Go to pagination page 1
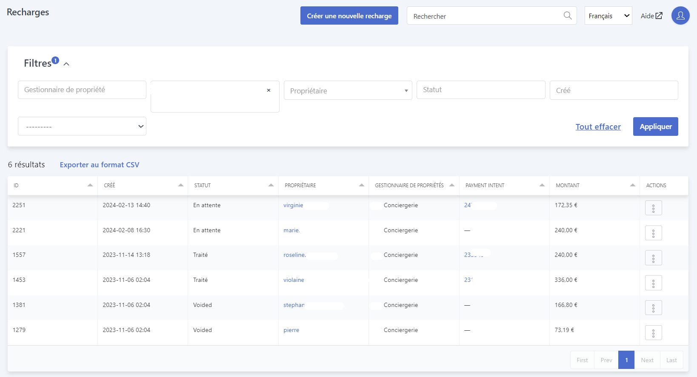Viewport: 697px width, 377px height. 626,360
